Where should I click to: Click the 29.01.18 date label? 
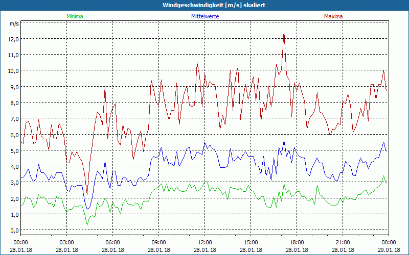pos(389,250)
